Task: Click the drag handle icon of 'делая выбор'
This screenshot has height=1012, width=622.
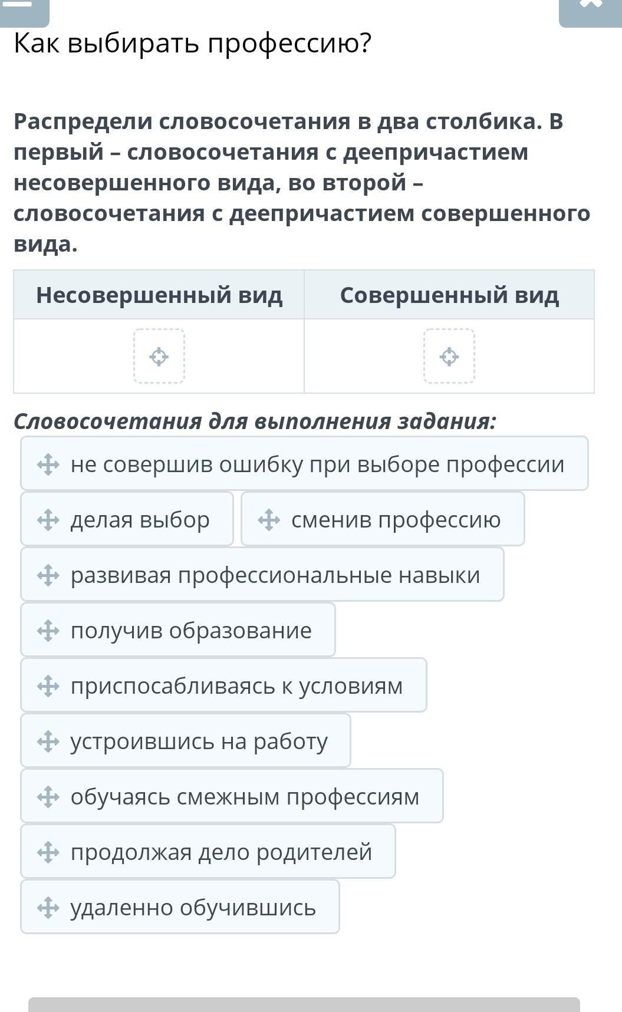Action: 48,520
